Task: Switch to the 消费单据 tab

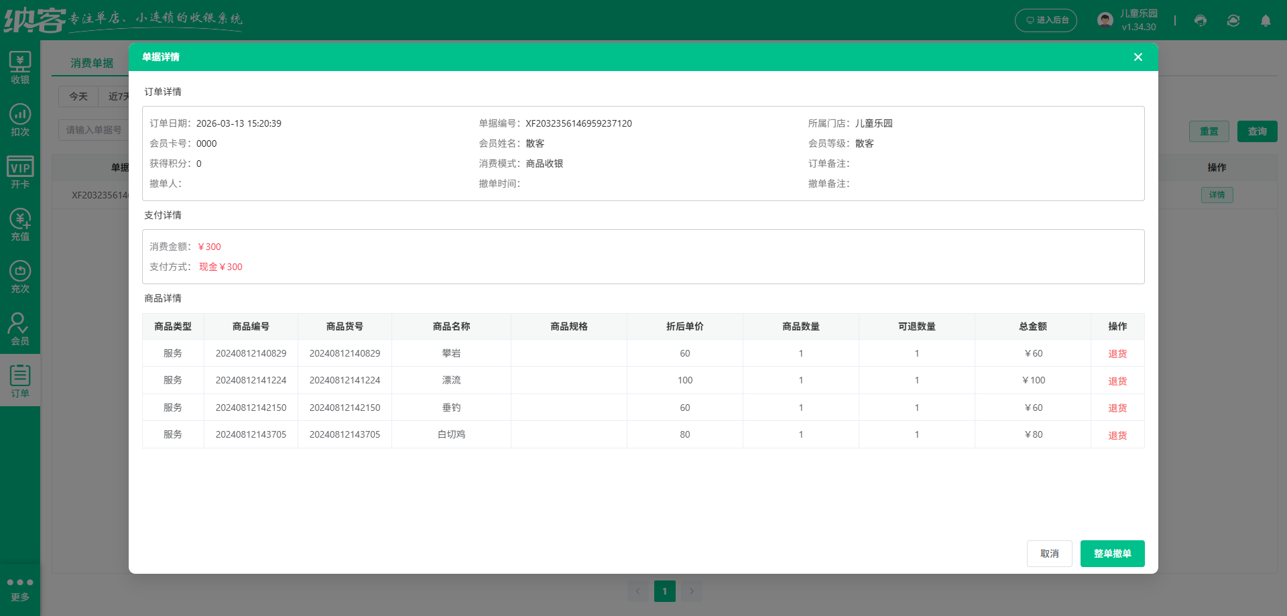Action: tap(92, 62)
